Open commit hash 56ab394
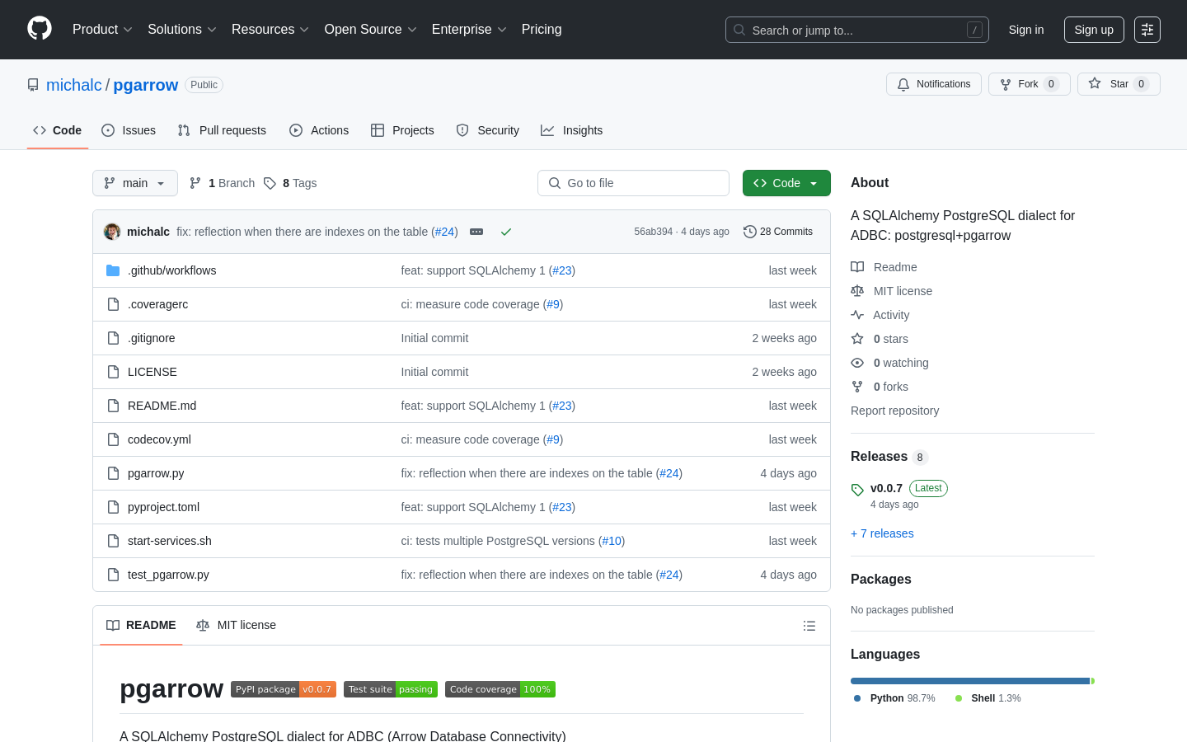 click(653, 232)
